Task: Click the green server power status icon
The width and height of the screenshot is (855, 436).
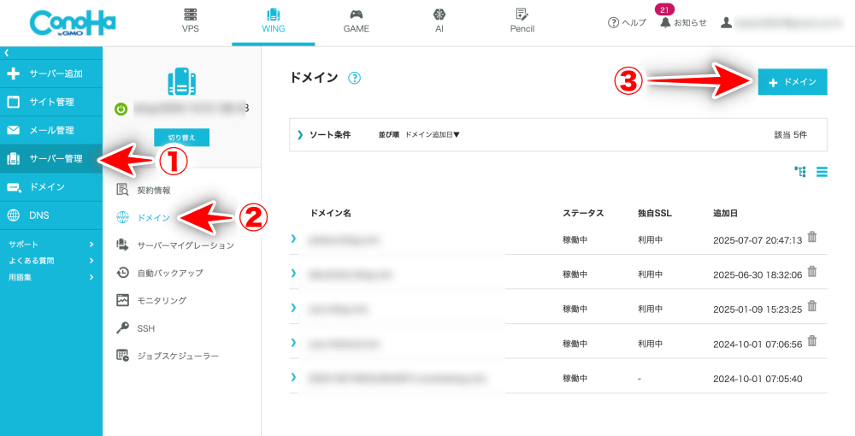Action: [x=121, y=109]
